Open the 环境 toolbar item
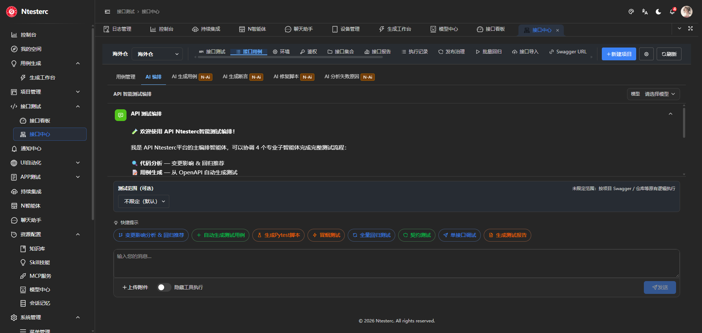 [281, 52]
